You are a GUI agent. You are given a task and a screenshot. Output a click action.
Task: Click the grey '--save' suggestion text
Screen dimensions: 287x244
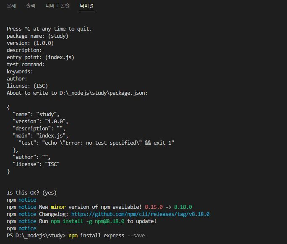pos(136,236)
